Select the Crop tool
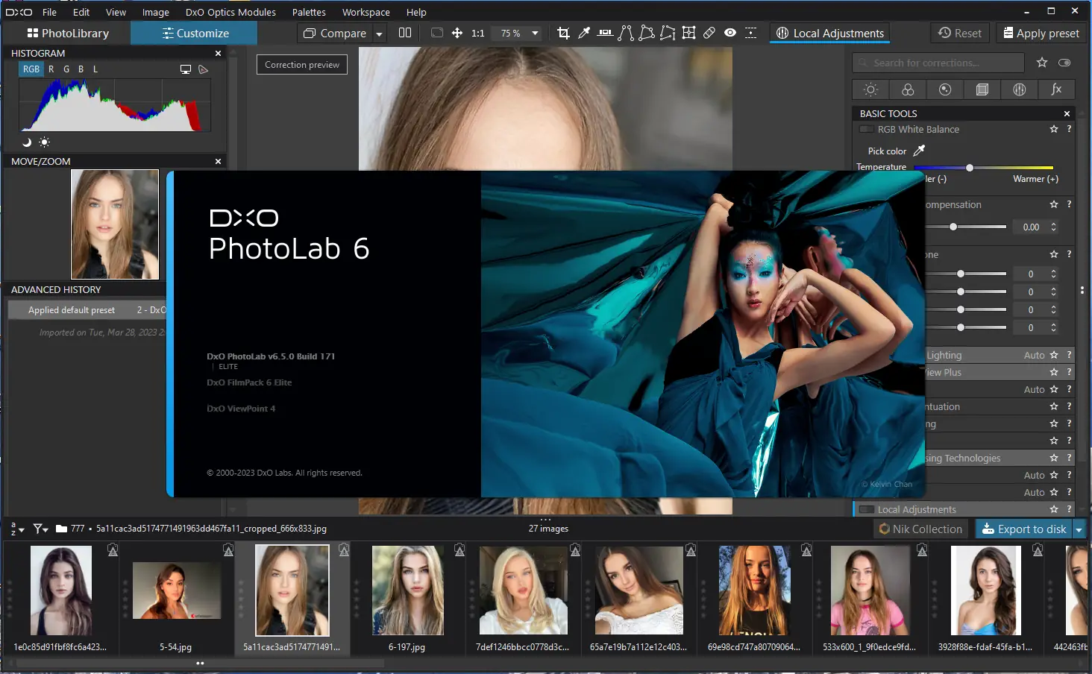This screenshot has height=674, width=1092. pos(563,33)
